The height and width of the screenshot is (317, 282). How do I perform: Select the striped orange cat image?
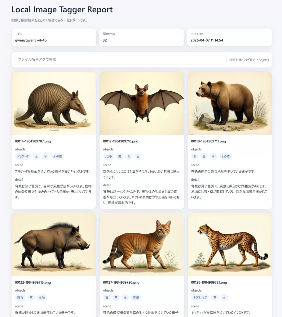(x=142, y=245)
